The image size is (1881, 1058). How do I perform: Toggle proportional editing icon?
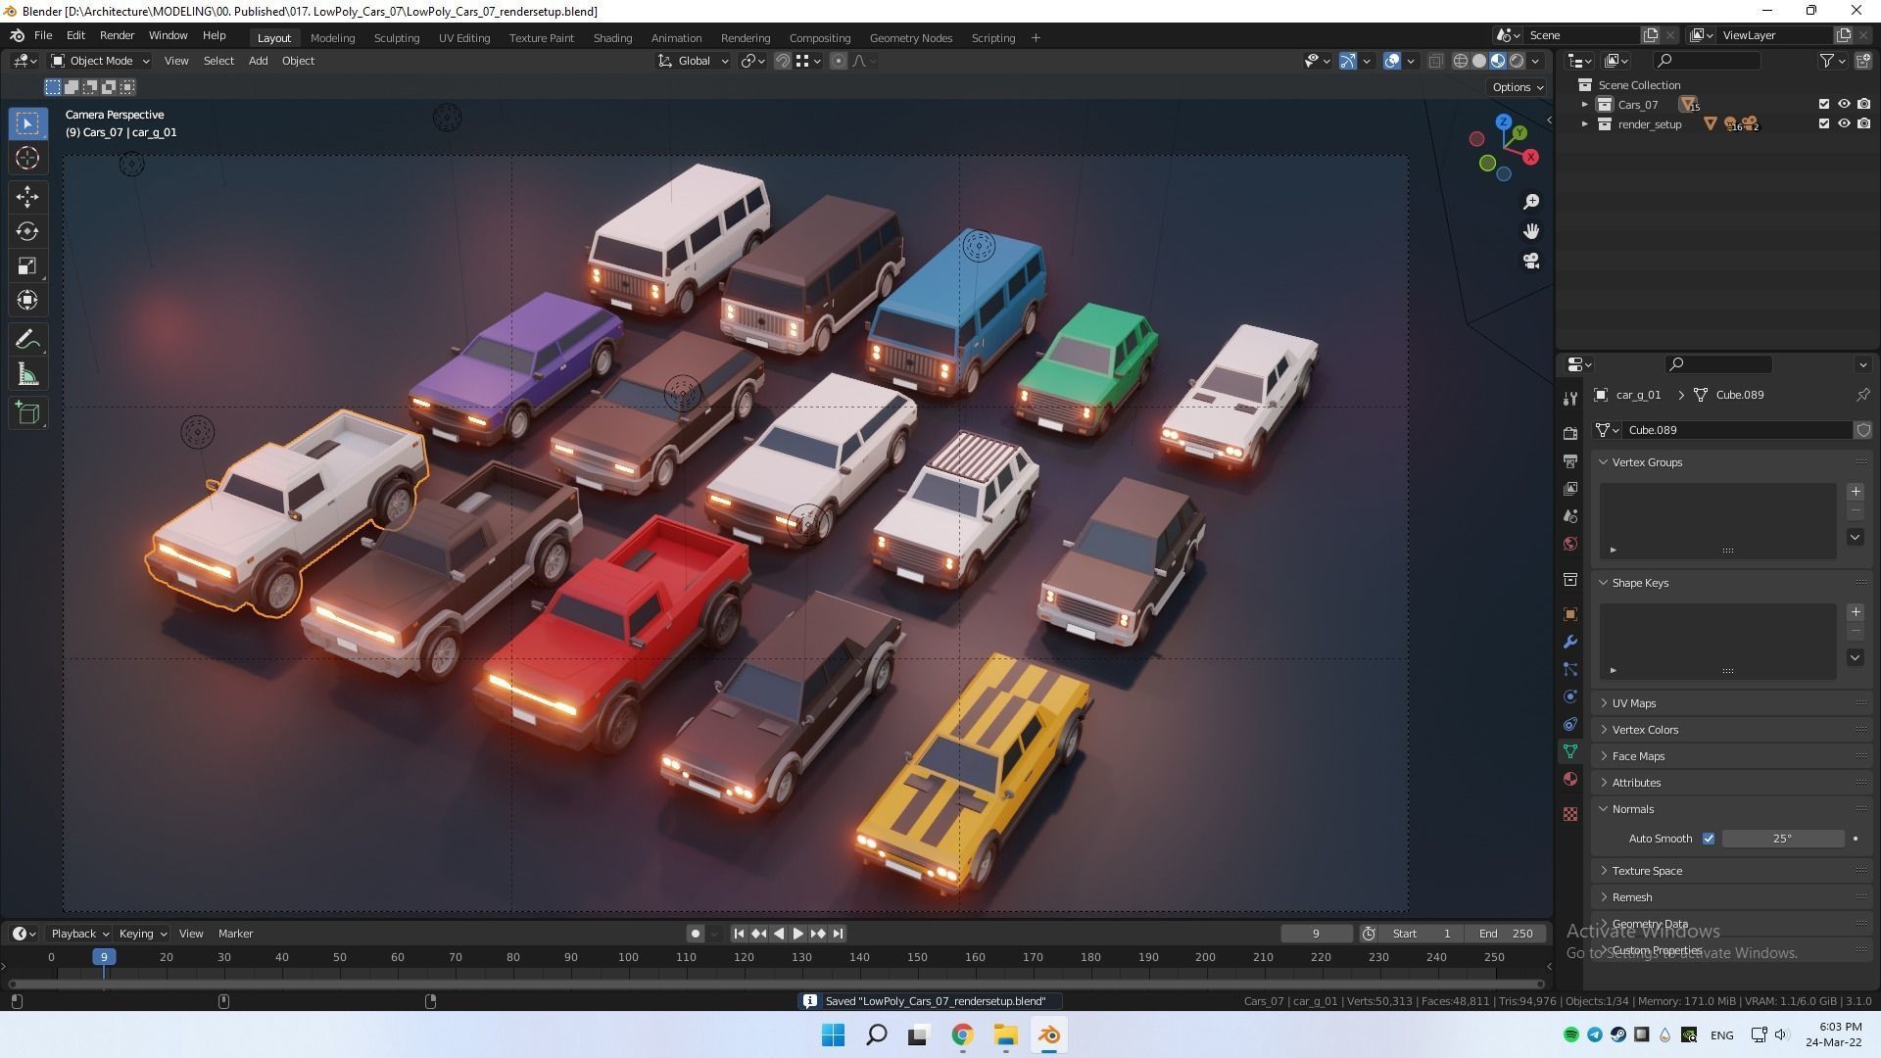(x=839, y=61)
